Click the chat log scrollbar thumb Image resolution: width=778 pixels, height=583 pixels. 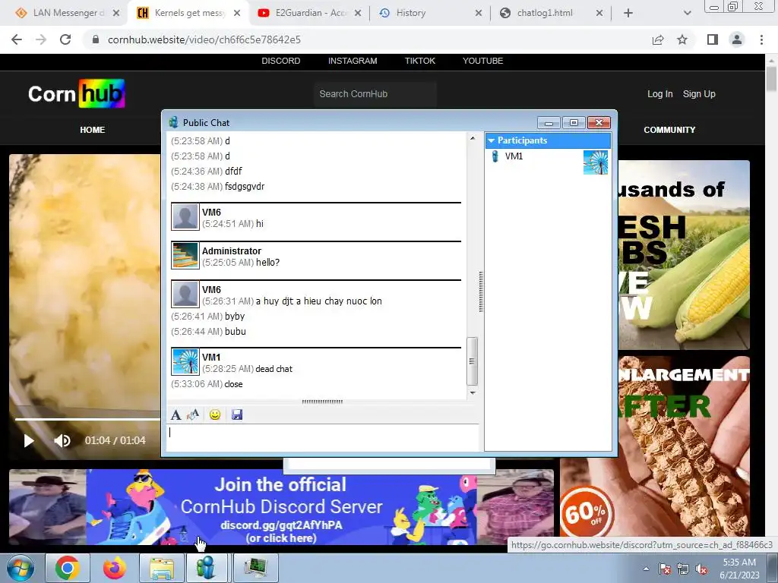[473, 361]
